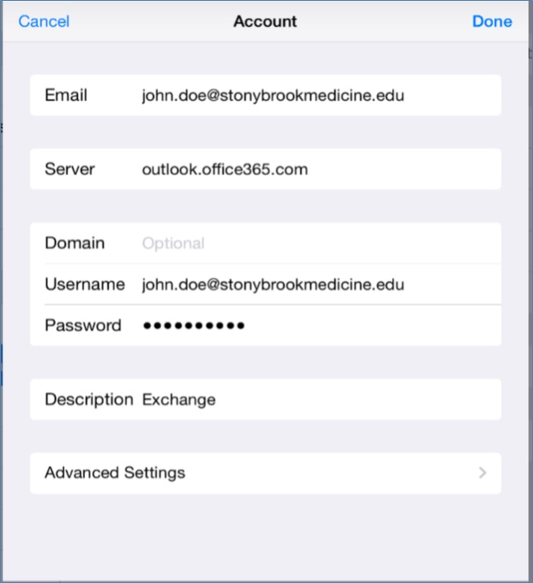The height and width of the screenshot is (583, 533).
Task: Tap the Server label
Action: click(x=70, y=169)
